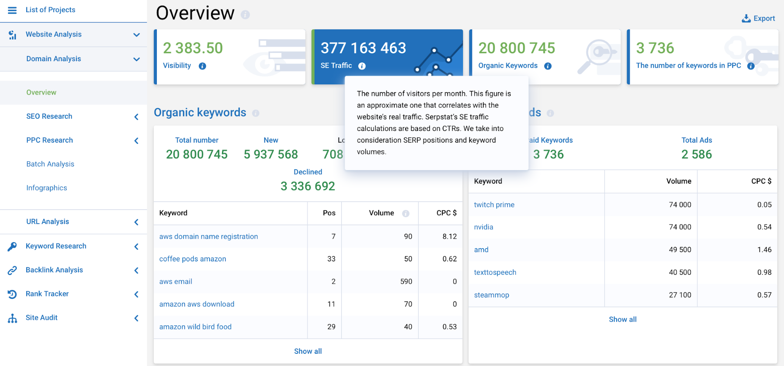Open the 'twitch prime' paid keyword
The image size is (784, 366).
point(494,205)
